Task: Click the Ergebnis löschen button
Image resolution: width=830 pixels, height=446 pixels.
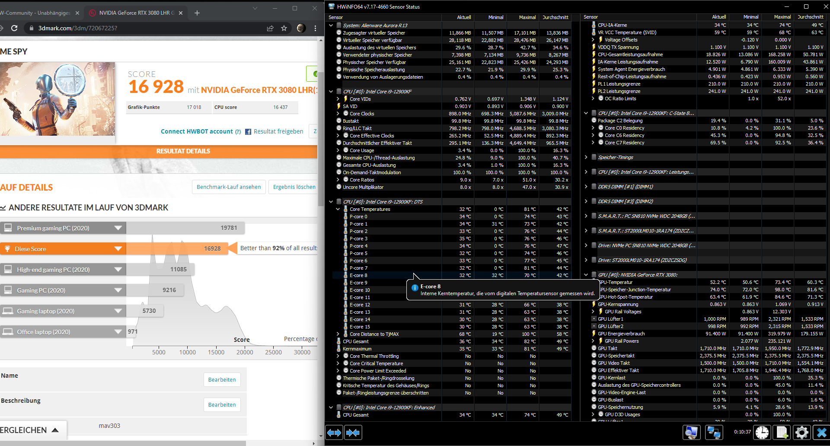Action: click(294, 187)
